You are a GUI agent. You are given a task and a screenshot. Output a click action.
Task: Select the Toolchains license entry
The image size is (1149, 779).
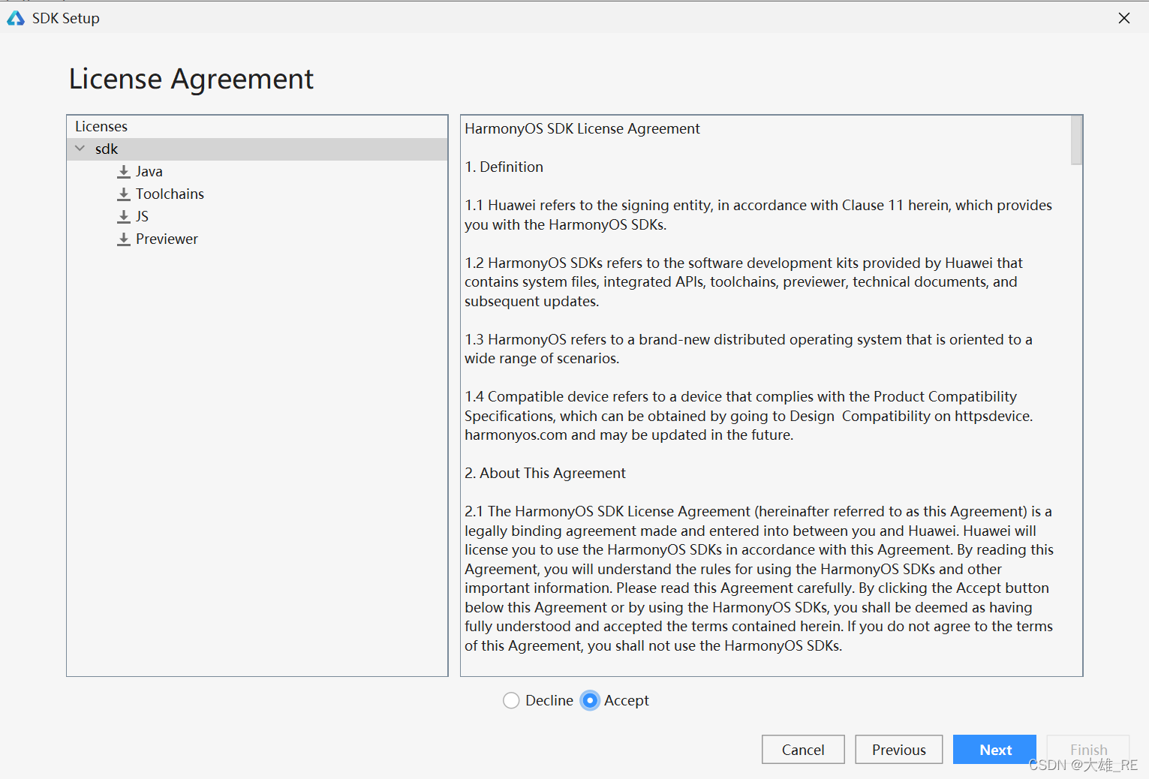coord(170,194)
